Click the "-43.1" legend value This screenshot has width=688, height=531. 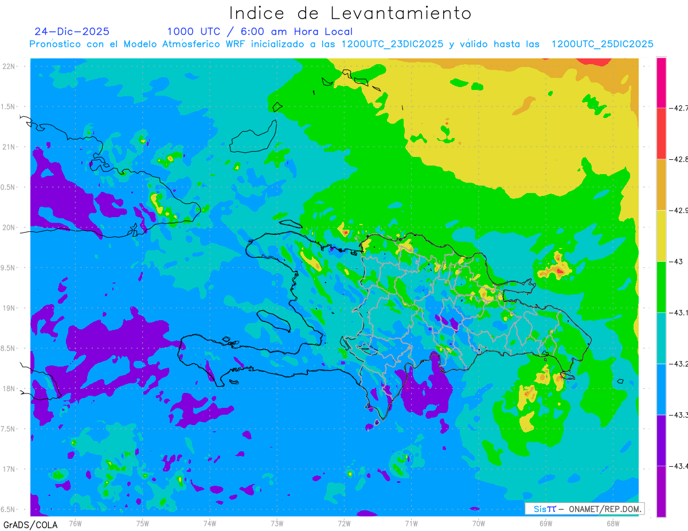[x=679, y=313]
